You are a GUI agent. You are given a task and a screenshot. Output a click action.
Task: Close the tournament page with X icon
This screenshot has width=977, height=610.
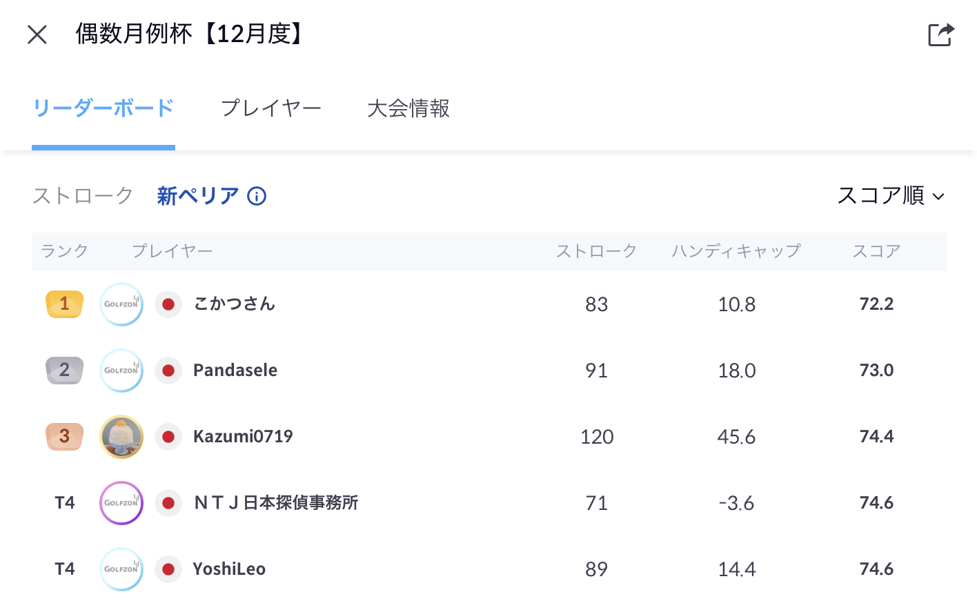37,35
